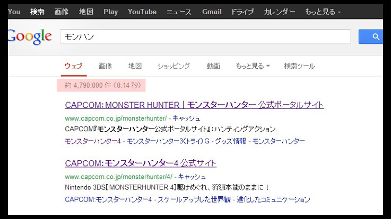Image resolution: width=391 pixels, height=219 pixels.
Task: Open 地図 in the top black bar
Action: 86,12
